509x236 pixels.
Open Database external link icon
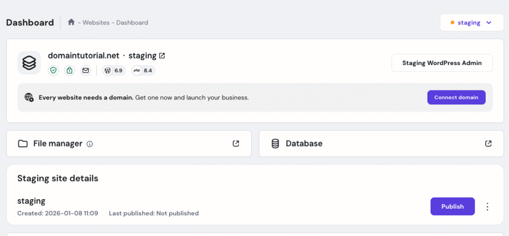(x=489, y=144)
